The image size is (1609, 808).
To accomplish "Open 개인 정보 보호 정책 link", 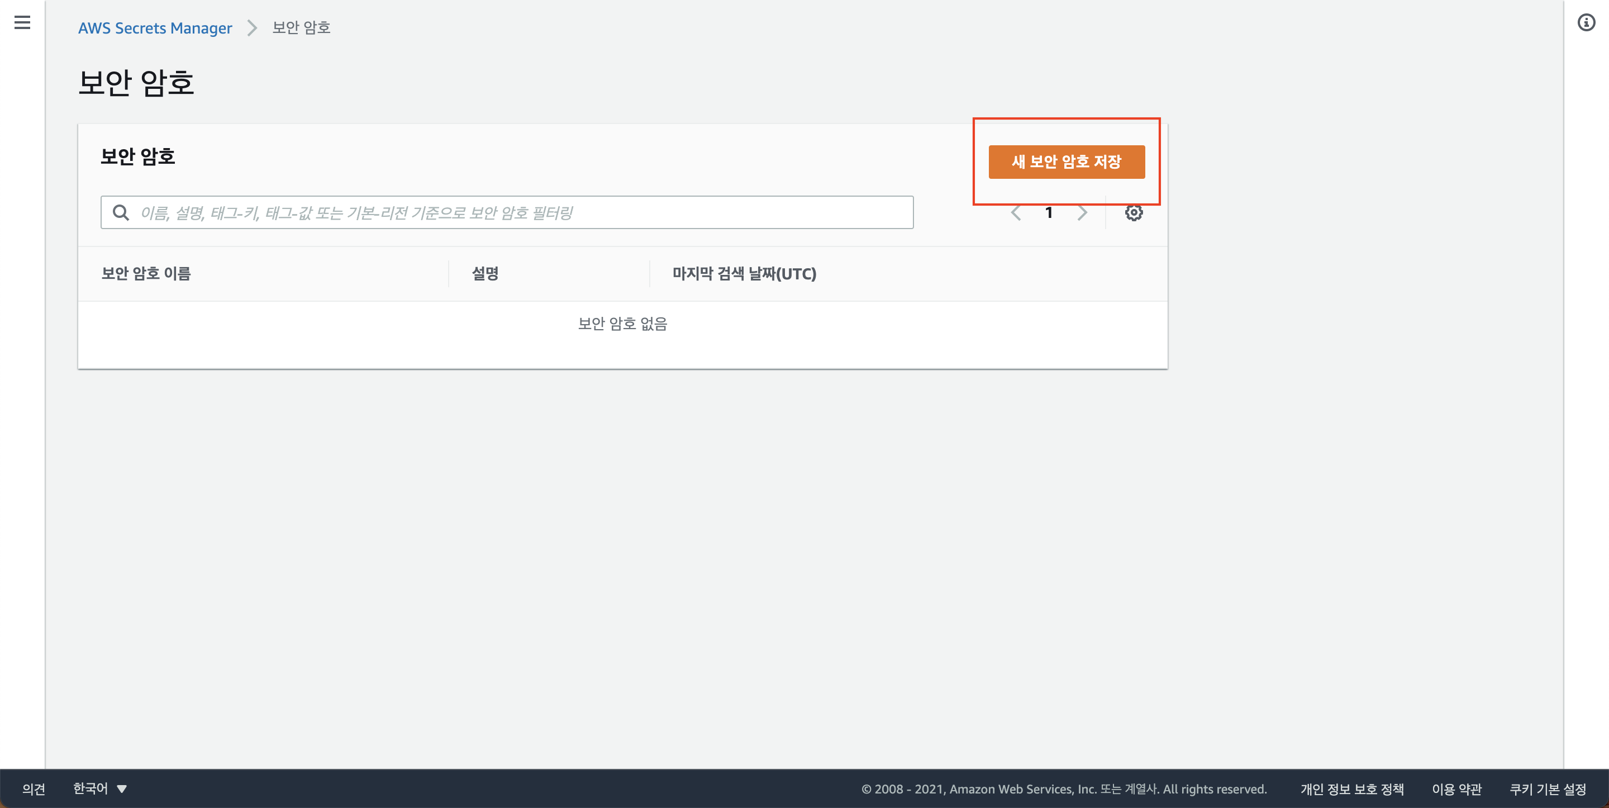I will [x=1351, y=789].
